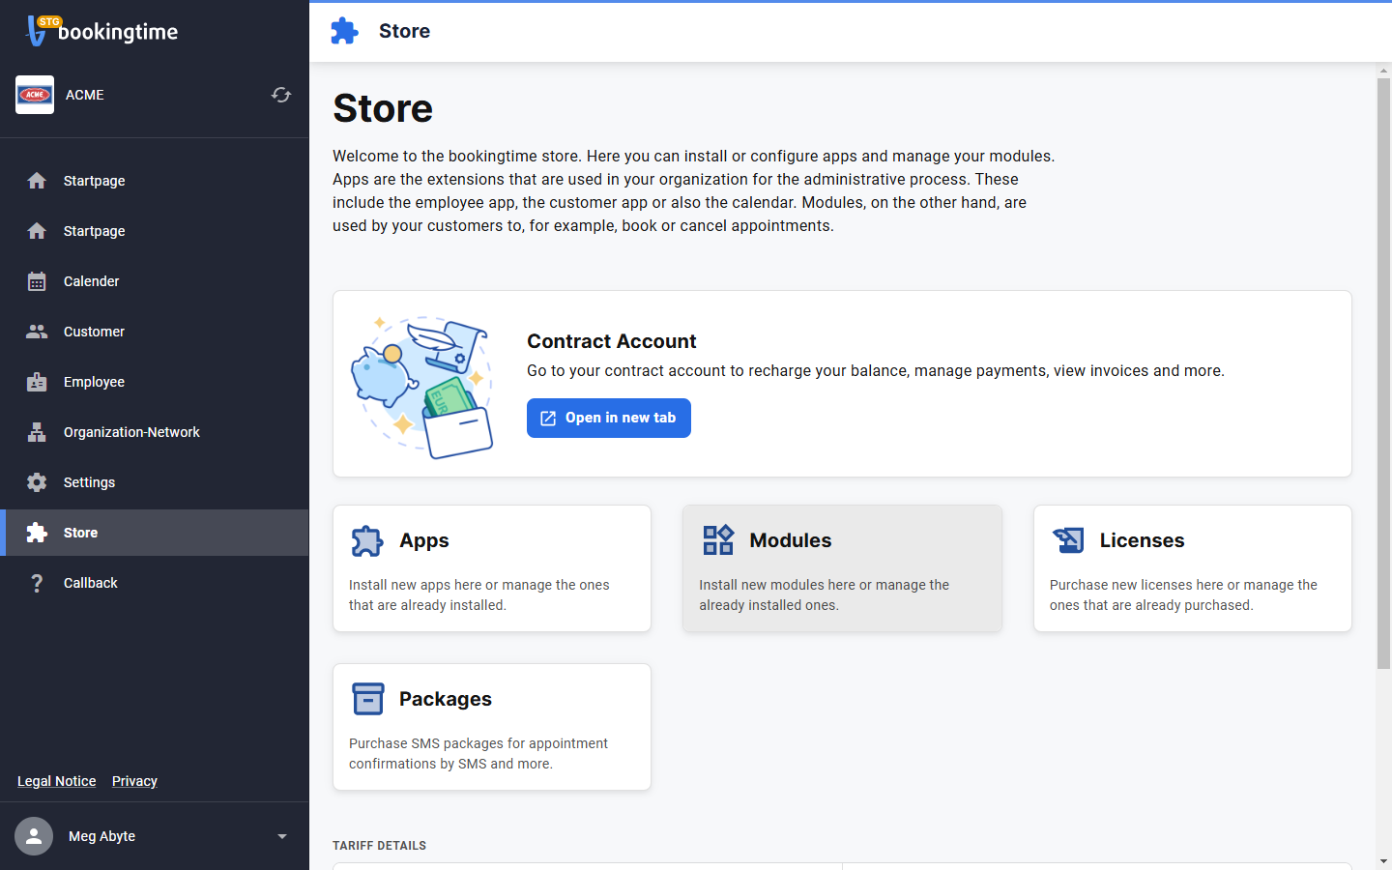
Task: Click the Employee badge icon
Action: pos(37,382)
